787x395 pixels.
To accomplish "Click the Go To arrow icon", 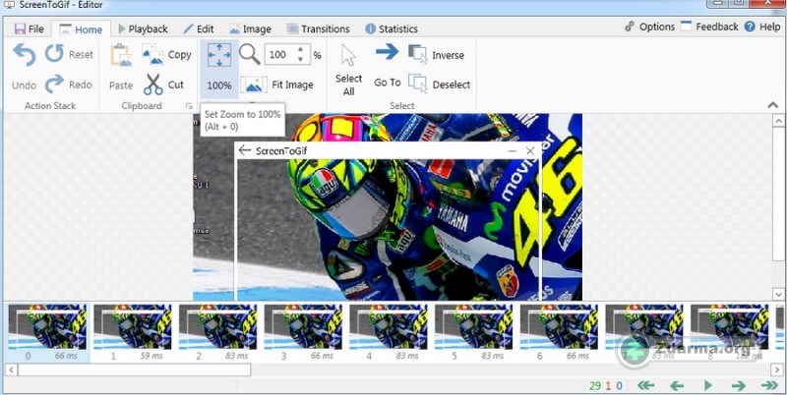I will coord(387,52).
